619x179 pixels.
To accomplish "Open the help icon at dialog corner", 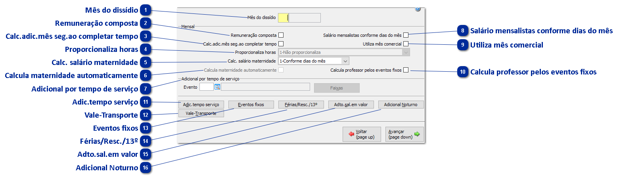I will [418, 9].
